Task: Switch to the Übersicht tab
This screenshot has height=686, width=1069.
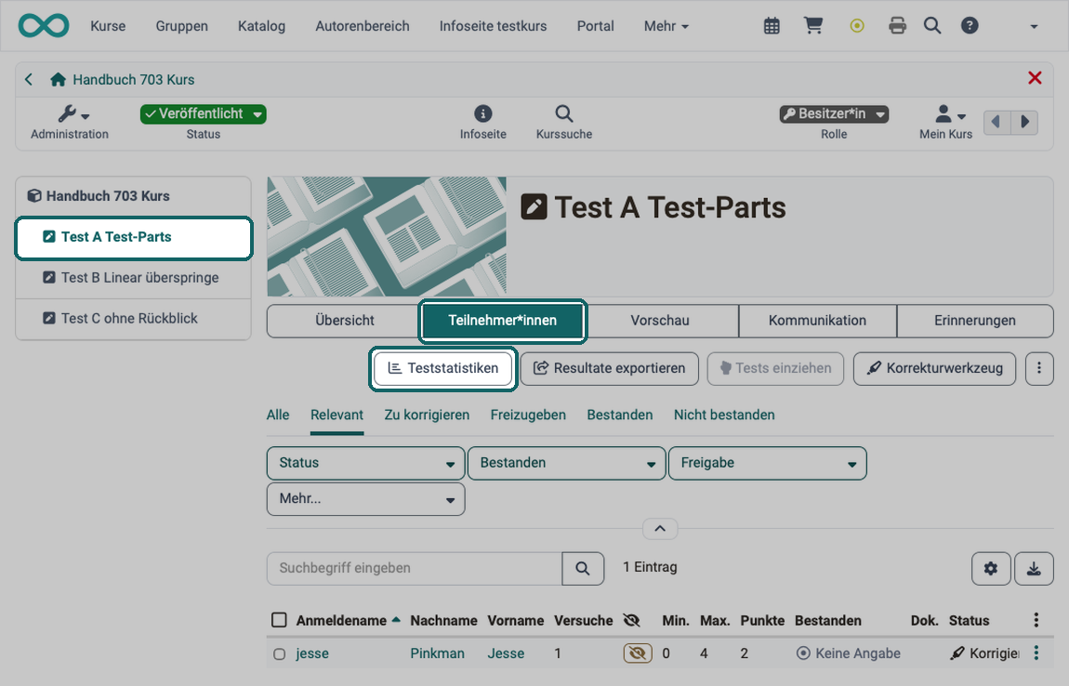Action: [x=345, y=321]
